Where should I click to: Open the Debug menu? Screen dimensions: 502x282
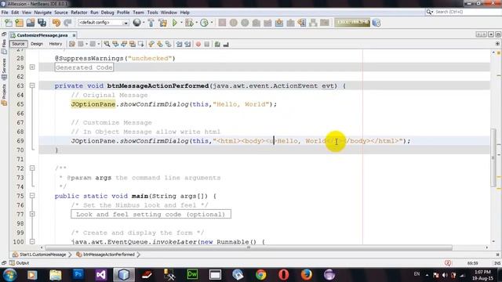point(107,13)
